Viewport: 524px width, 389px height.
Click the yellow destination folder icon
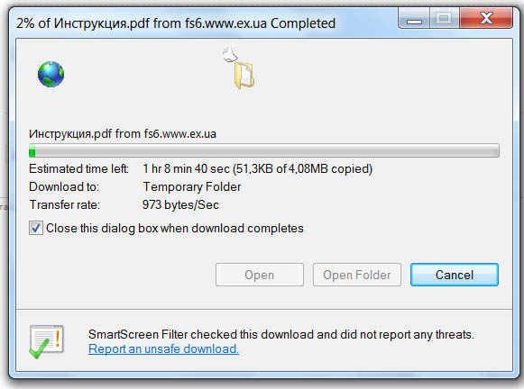244,76
